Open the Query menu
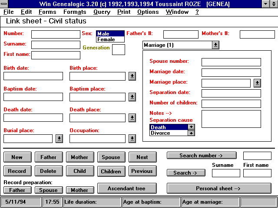Screen dimensions: 278x208 pos(102,12)
